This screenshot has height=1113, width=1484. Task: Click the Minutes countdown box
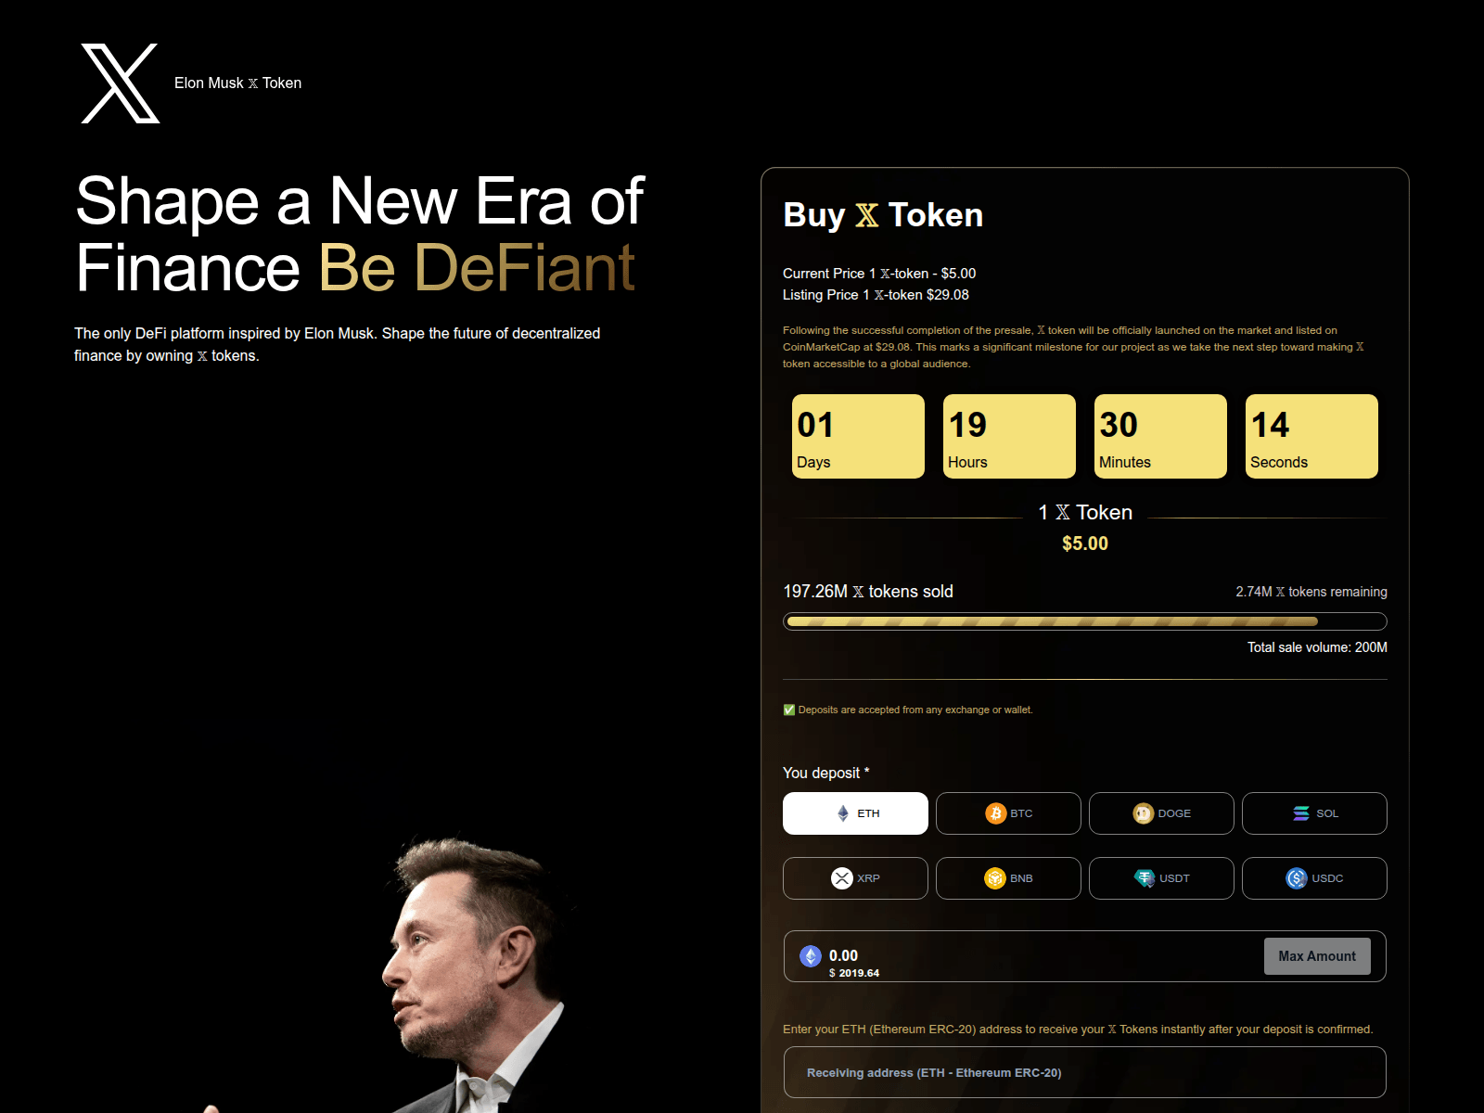click(x=1160, y=436)
